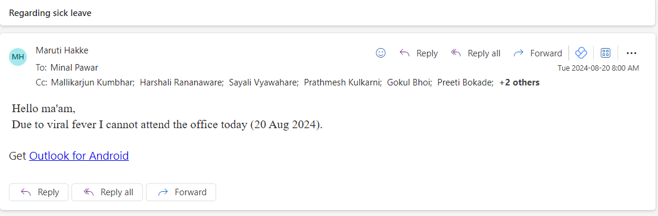Screen dimensions: 658x216
Task: Select Cc recipient Preeti Bokade
Action: (x=466, y=82)
